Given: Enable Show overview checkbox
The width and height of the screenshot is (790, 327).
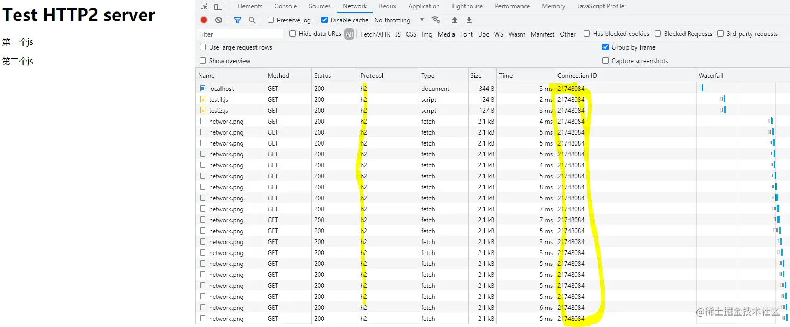Looking at the screenshot, I should pos(203,60).
